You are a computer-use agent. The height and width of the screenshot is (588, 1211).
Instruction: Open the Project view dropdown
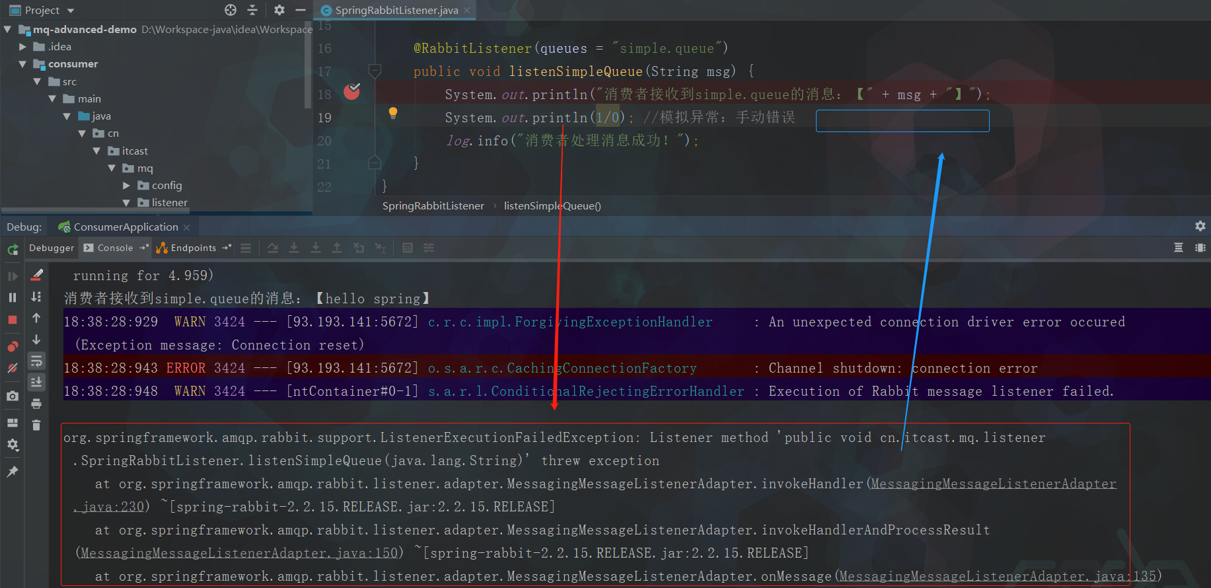click(71, 11)
